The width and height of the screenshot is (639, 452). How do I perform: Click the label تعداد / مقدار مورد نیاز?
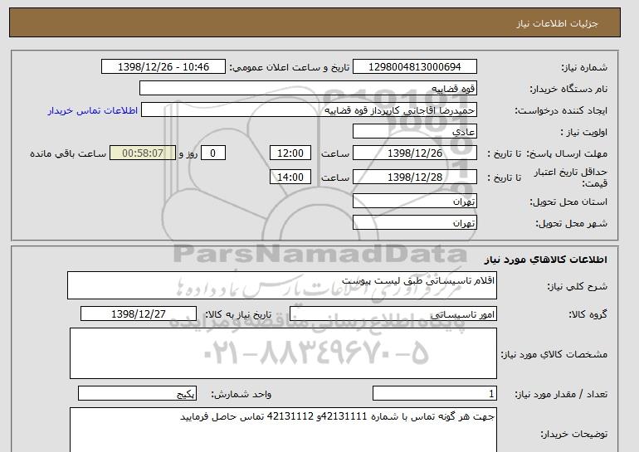561,394
